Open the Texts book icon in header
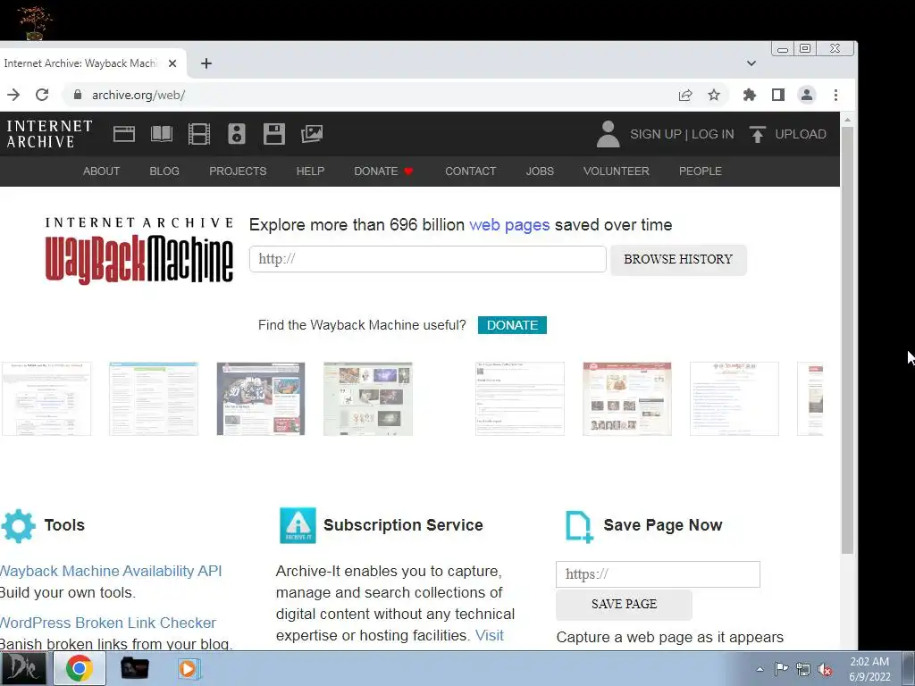 [x=162, y=134]
